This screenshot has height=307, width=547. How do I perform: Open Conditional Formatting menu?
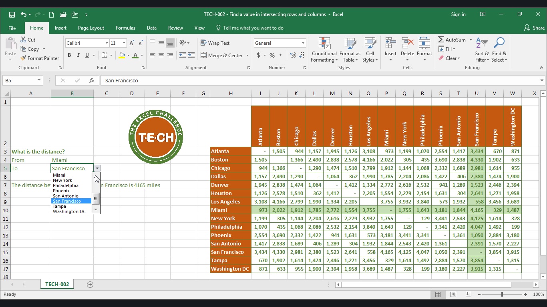tap(324, 50)
